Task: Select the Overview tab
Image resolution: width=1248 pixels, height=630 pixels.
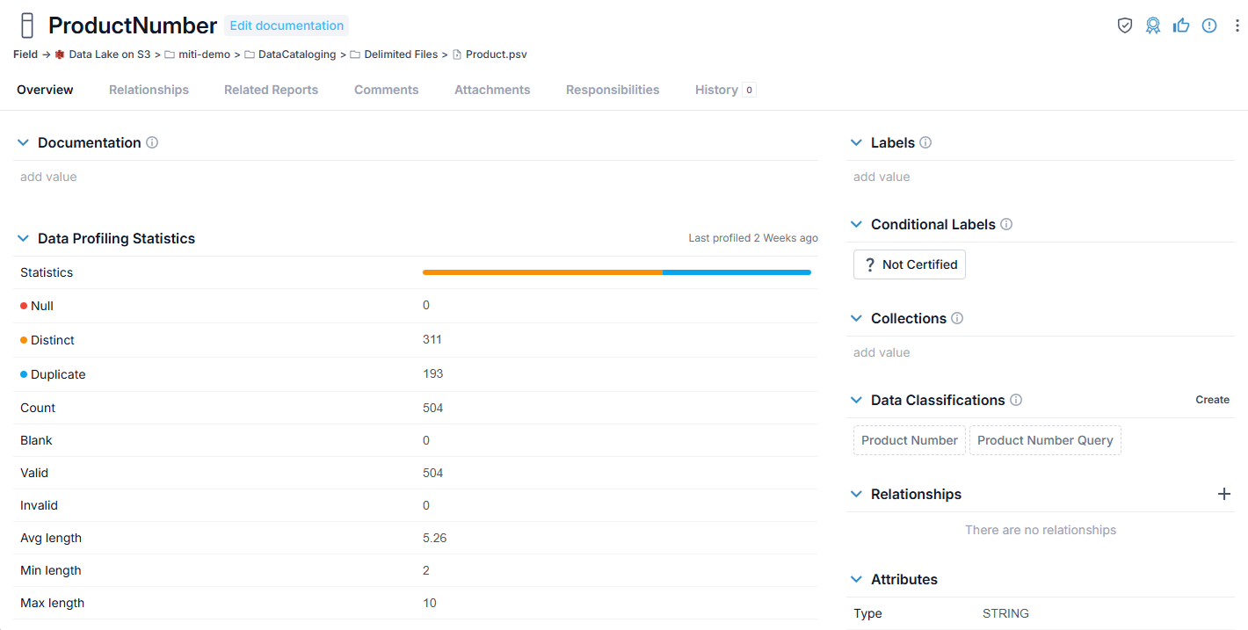Action: point(45,90)
